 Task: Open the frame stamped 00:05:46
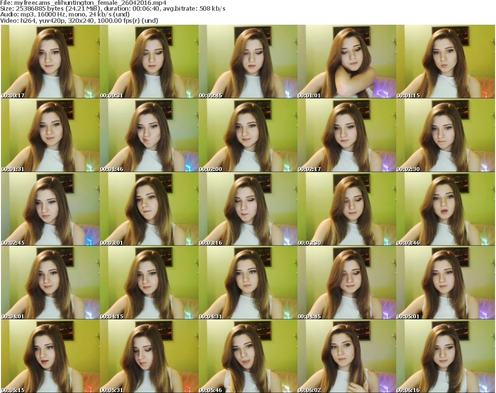(248, 356)
